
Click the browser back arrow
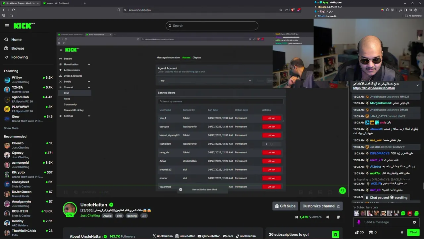pos(4,10)
